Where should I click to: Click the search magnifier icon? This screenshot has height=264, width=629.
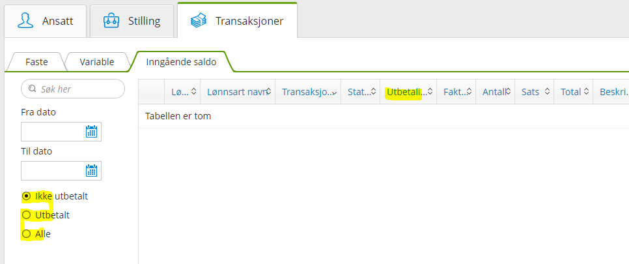point(32,89)
